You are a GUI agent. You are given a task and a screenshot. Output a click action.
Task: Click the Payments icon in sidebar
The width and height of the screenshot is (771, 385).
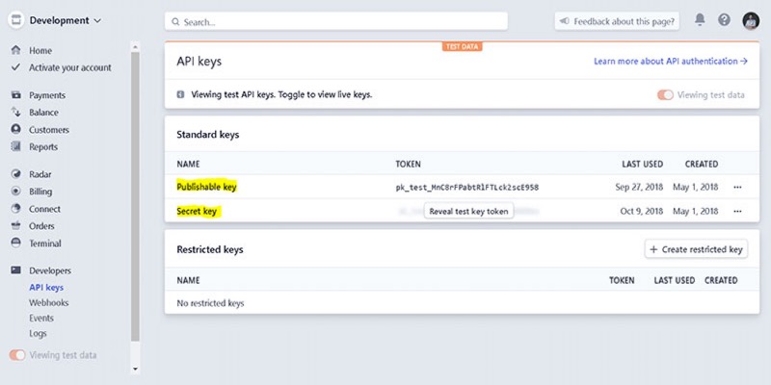pos(15,94)
